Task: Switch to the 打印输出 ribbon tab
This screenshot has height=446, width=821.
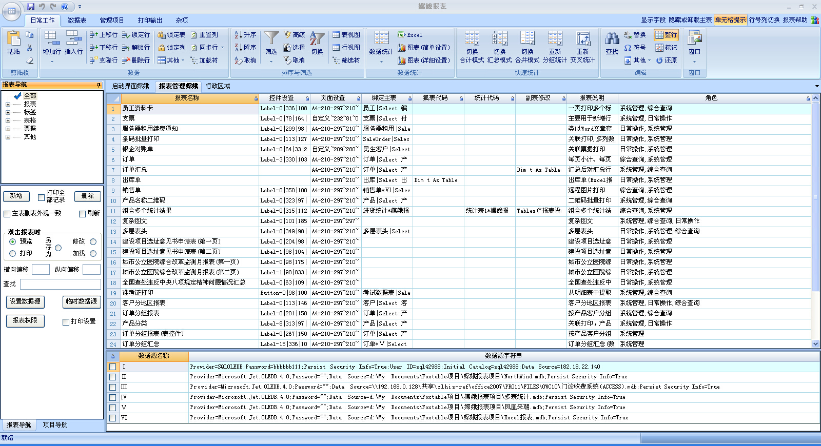Action: tap(150, 21)
